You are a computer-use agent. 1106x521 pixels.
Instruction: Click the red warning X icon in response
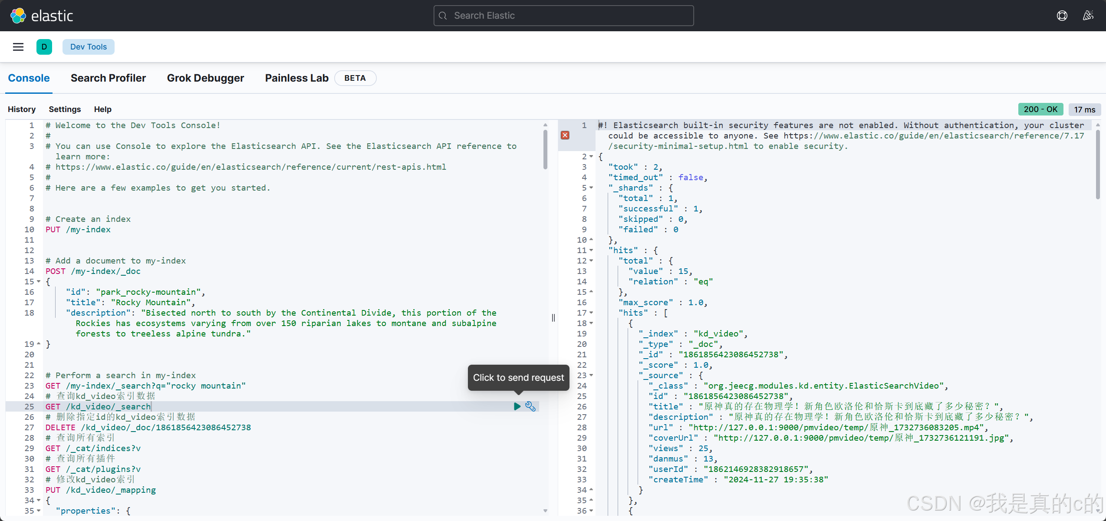click(x=565, y=135)
